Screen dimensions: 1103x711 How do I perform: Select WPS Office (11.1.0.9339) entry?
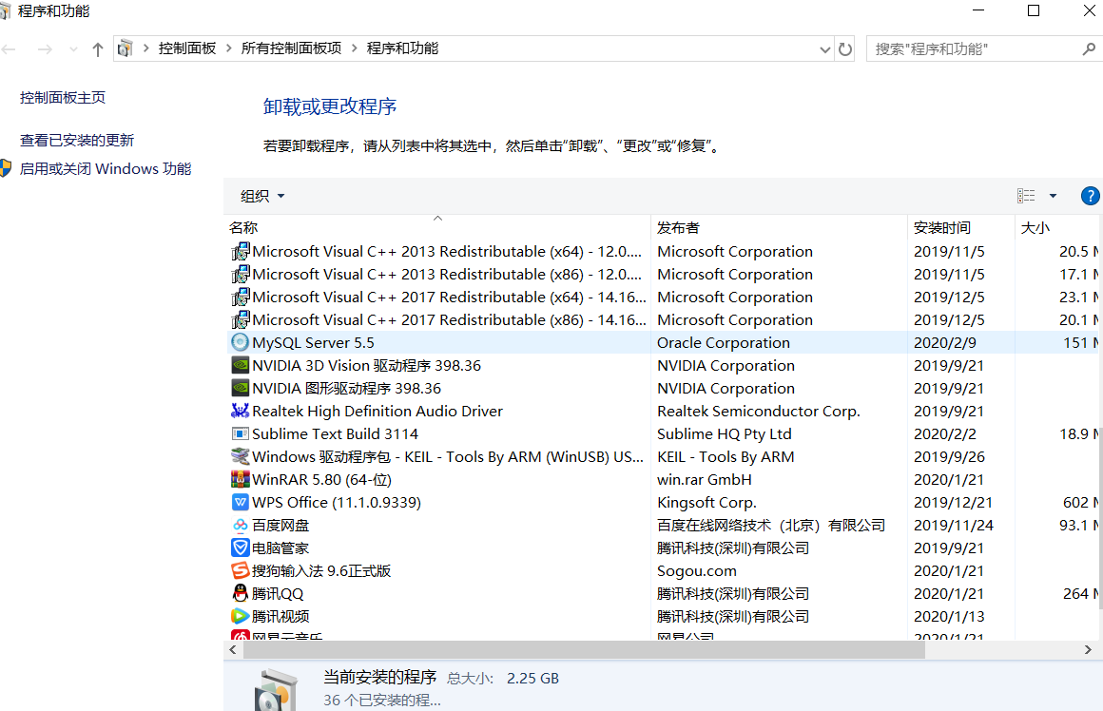[x=337, y=502]
